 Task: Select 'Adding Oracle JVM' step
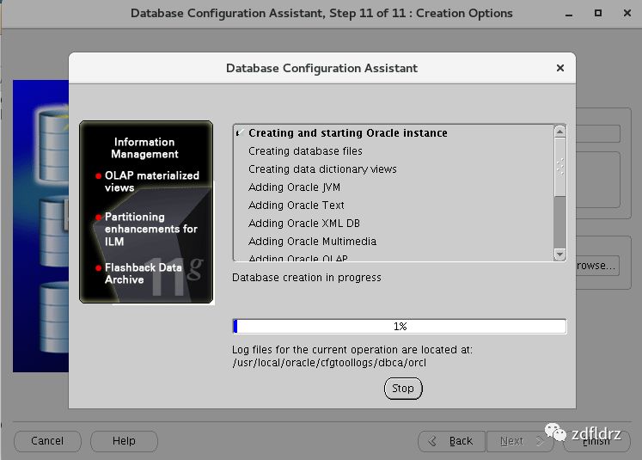pyautogui.click(x=295, y=187)
